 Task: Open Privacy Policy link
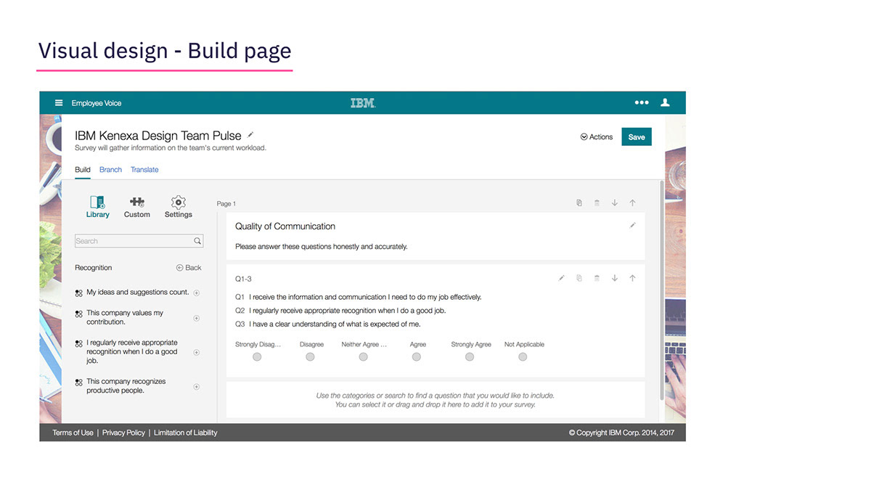pos(123,433)
